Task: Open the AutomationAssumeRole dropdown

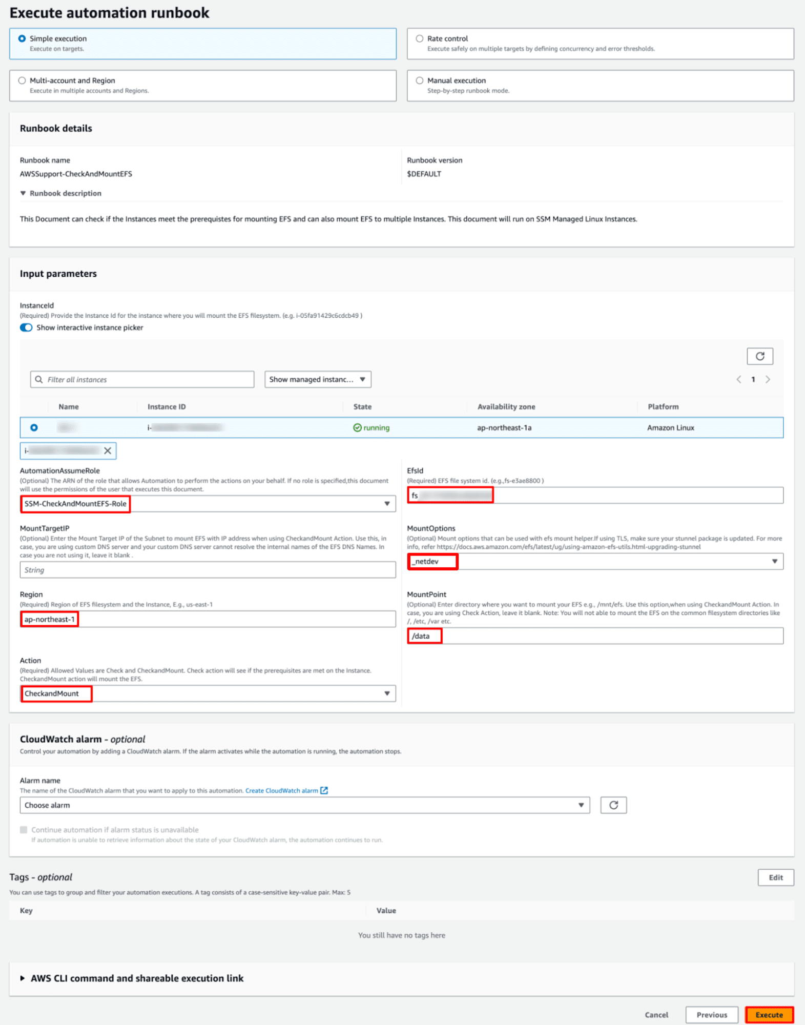Action: pyautogui.click(x=208, y=504)
